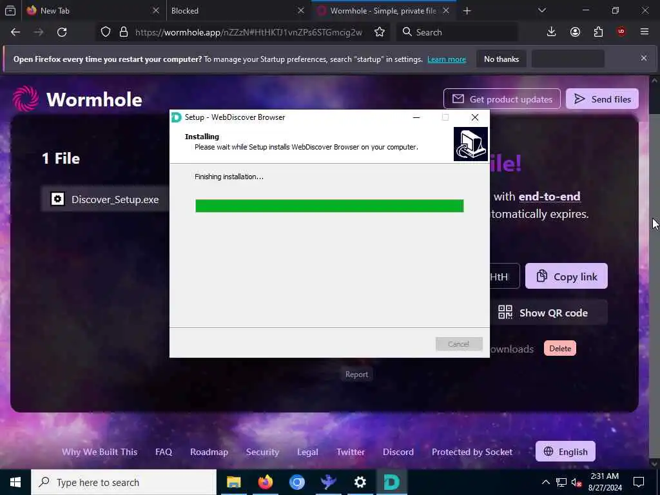Image resolution: width=660 pixels, height=495 pixels.
Task: Open the Firefox hamburger menu
Action: click(644, 32)
